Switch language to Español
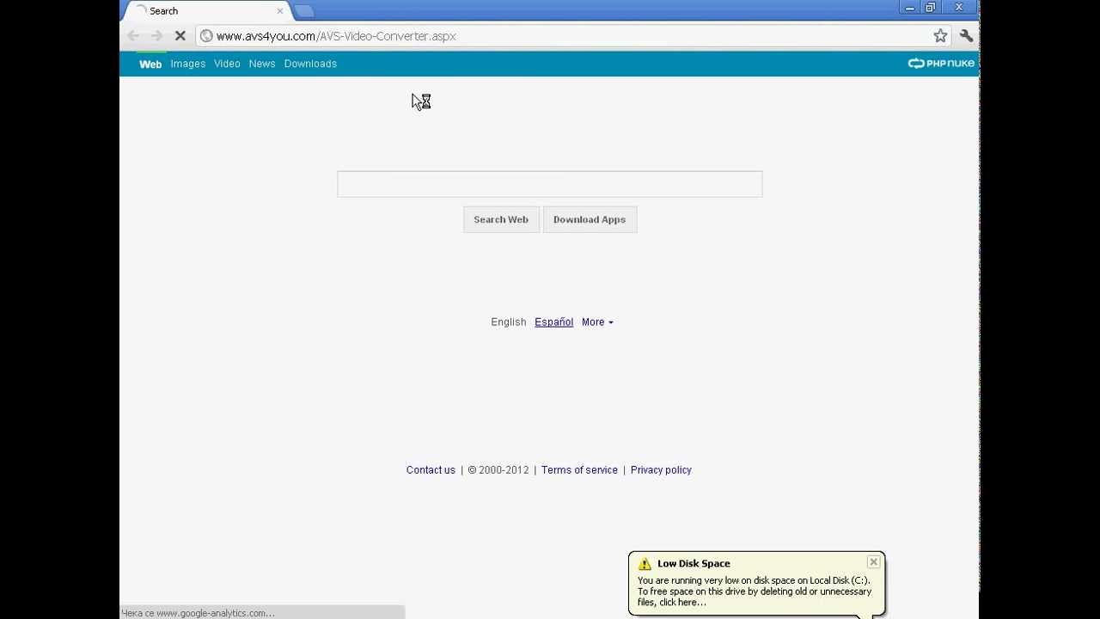The image size is (1100, 619). tap(553, 322)
